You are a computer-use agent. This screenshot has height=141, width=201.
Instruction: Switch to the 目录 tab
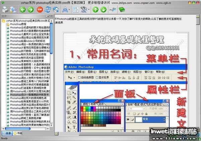pyautogui.click(x=7, y=133)
